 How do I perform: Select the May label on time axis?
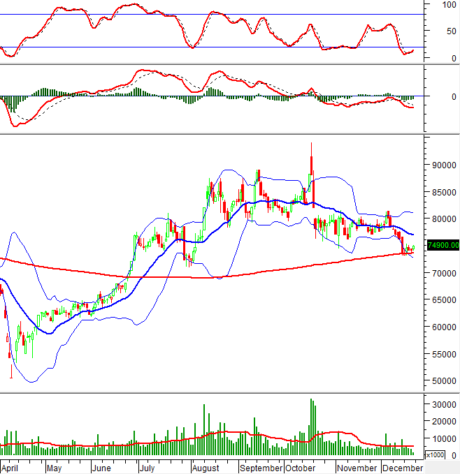click(x=54, y=468)
